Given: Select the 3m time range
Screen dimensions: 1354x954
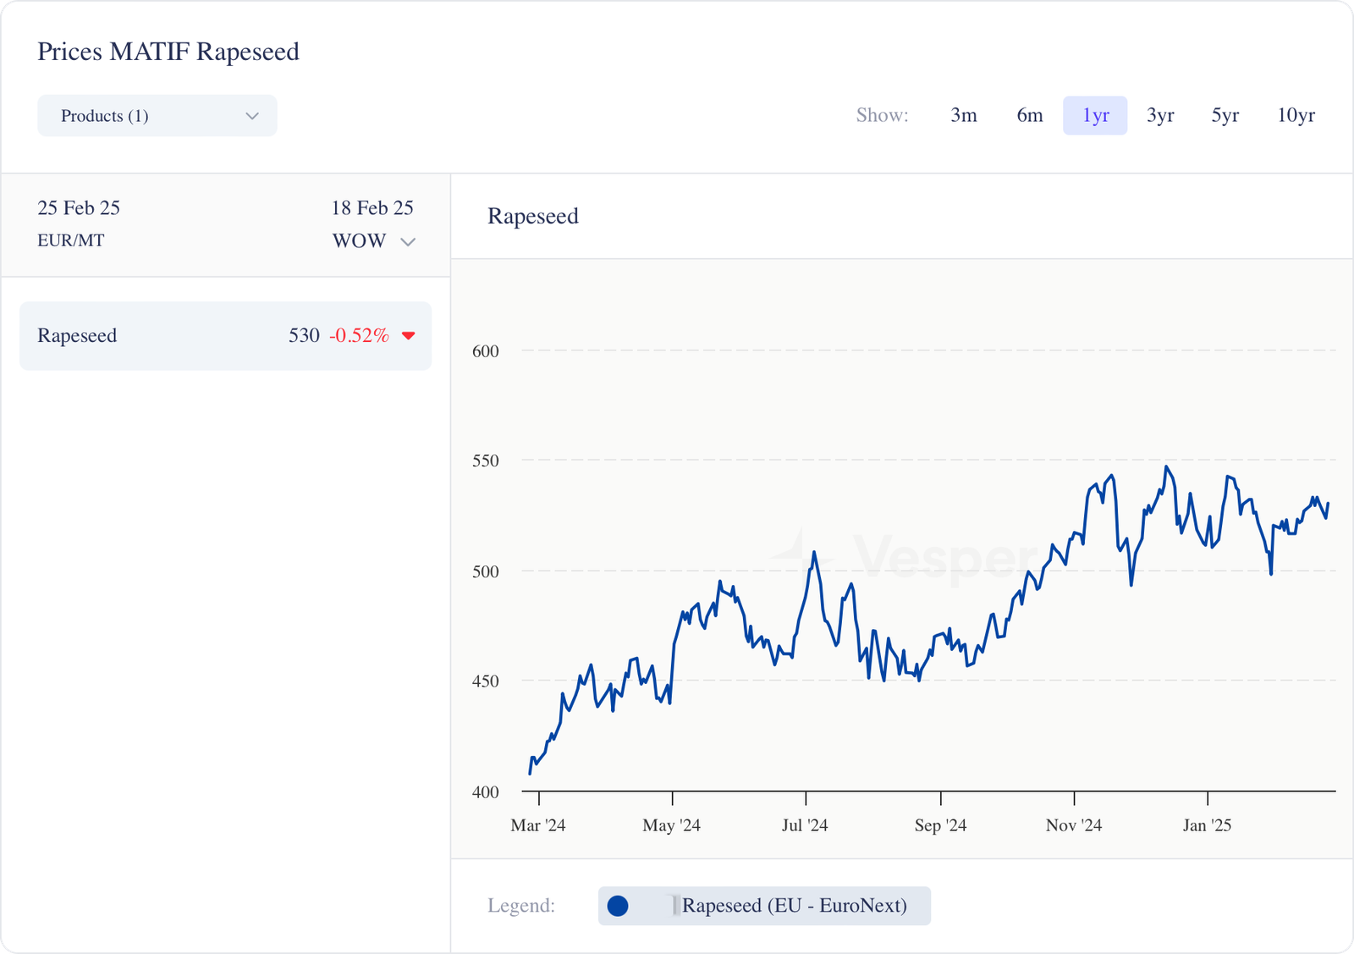Looking at the screenshot, I should 963,115.
